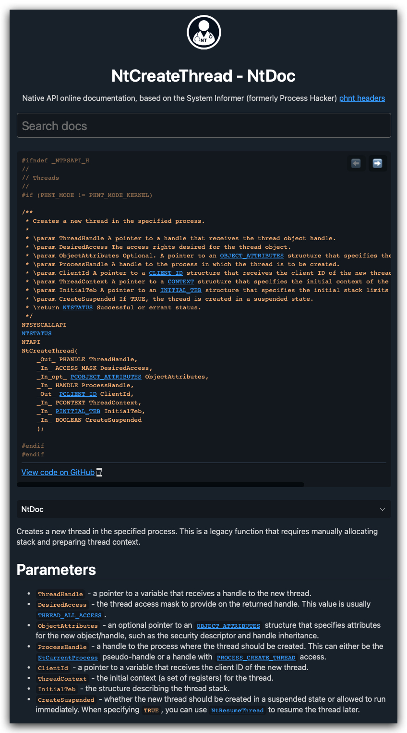Open the NtResumeThread link

[238, 710]
